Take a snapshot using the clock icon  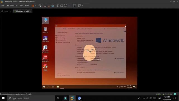pyautogui.click(x=45, y=6)
